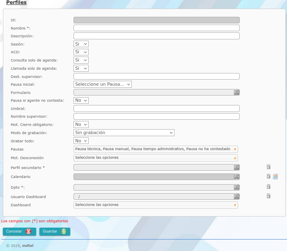Open the Pausa inicial select box
287x251 pixels.
point(103,84)
